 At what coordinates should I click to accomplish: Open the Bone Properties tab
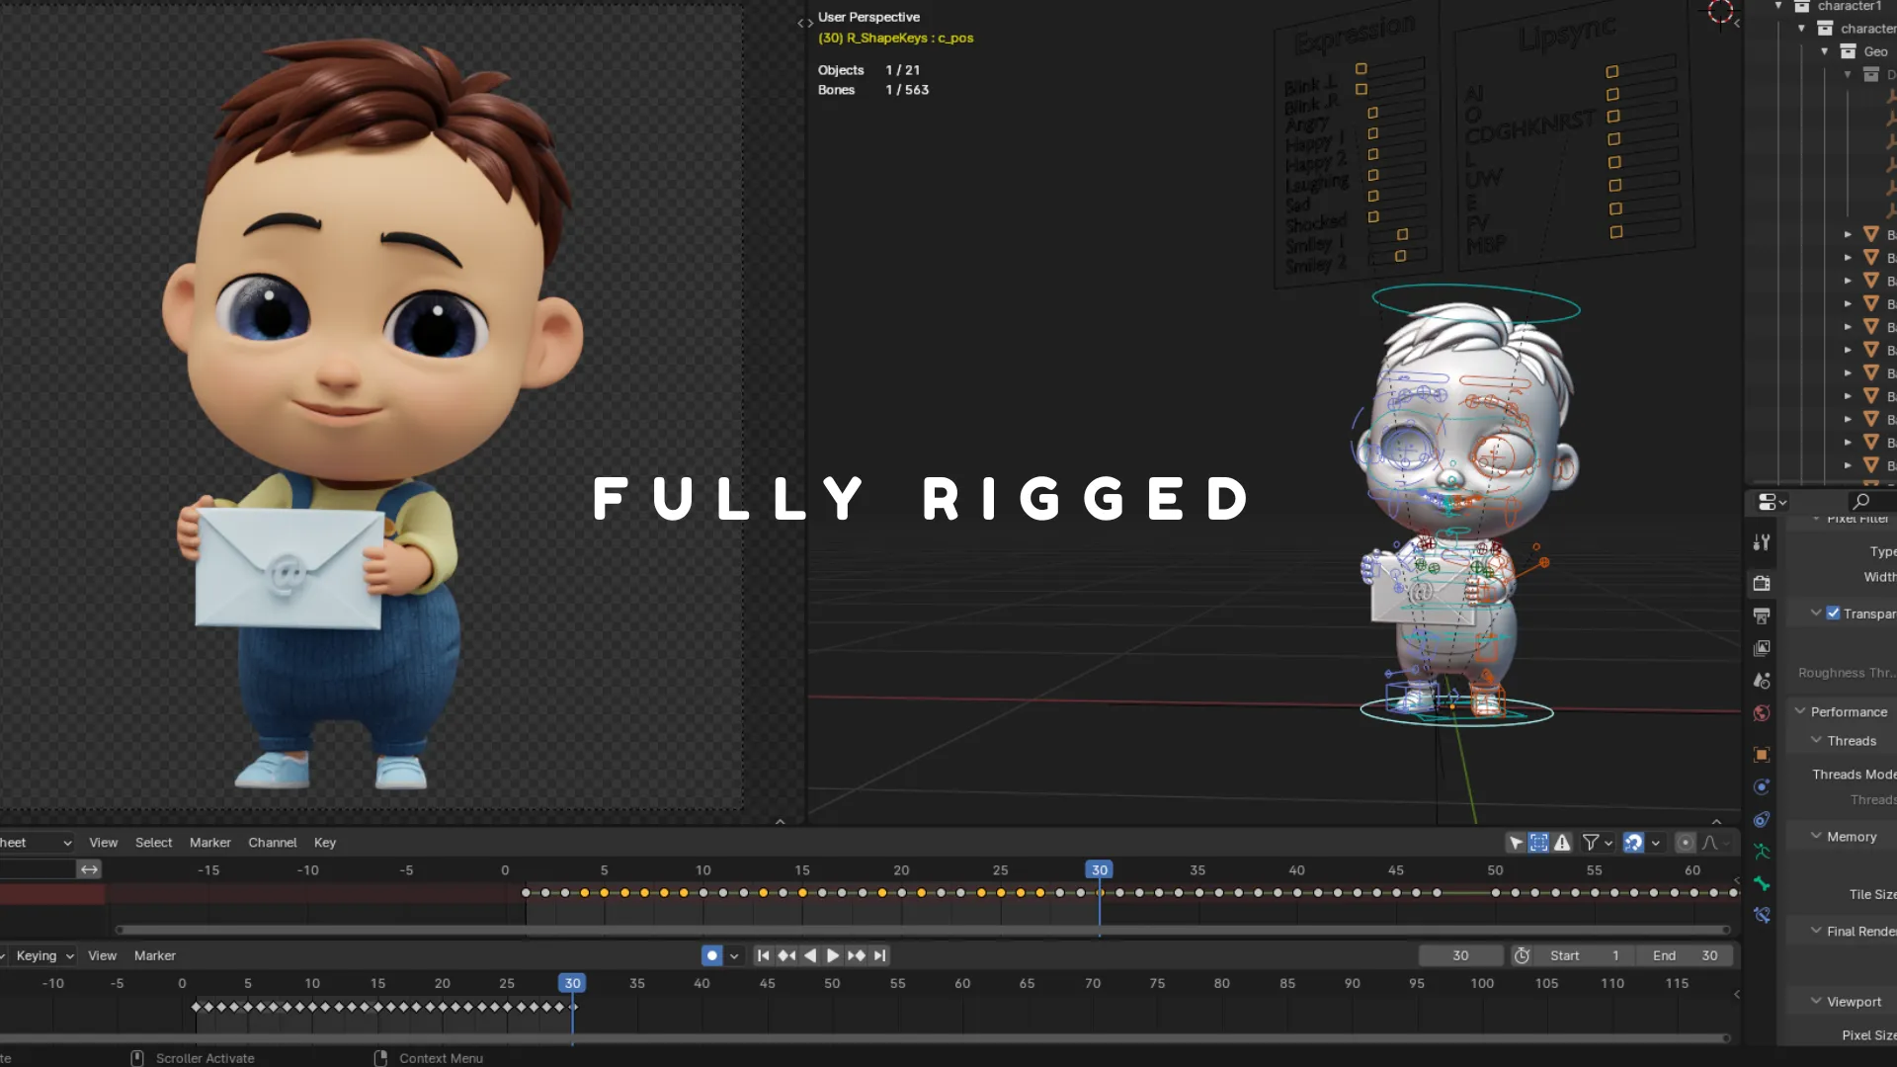[1762, 883]
